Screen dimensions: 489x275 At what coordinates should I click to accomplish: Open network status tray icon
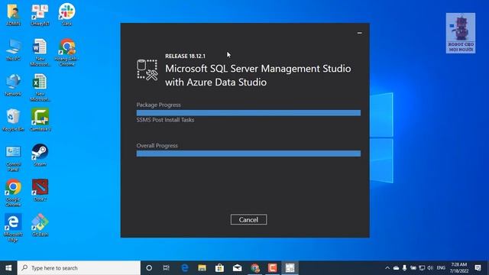coord(422,268)
